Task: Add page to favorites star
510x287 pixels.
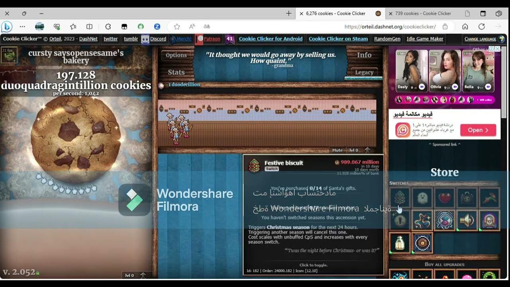Action: 177,27
